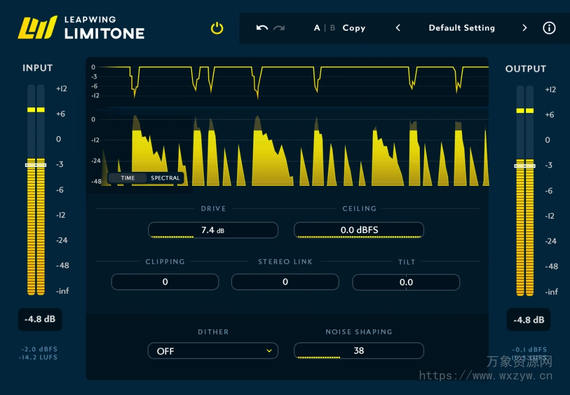
Task: Open the Dither dropdown set to OFF
Action: 213,351
